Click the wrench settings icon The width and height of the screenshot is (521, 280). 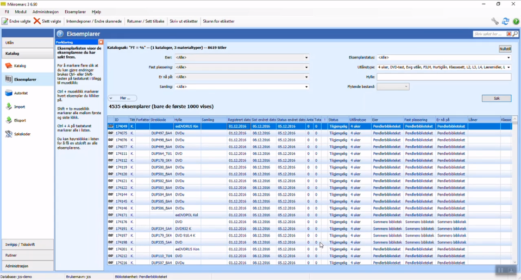[x=495, y=21]
